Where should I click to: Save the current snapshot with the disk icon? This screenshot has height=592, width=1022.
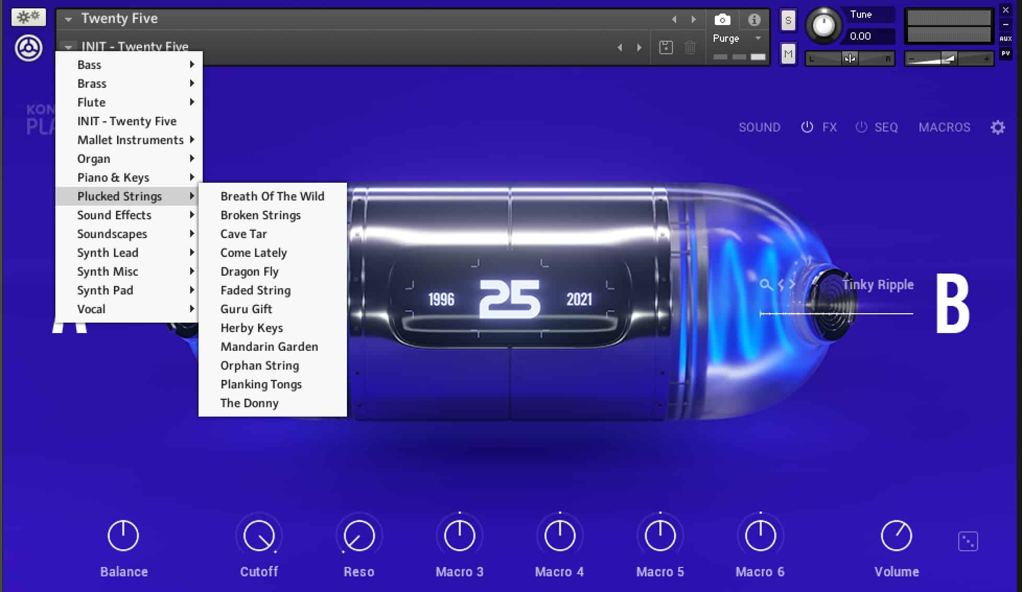pyautogui.click(x=666, y=48)
